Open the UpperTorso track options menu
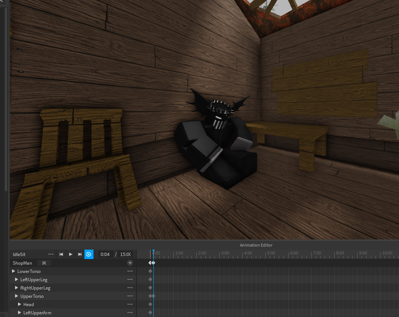 (x=130, y=296)
